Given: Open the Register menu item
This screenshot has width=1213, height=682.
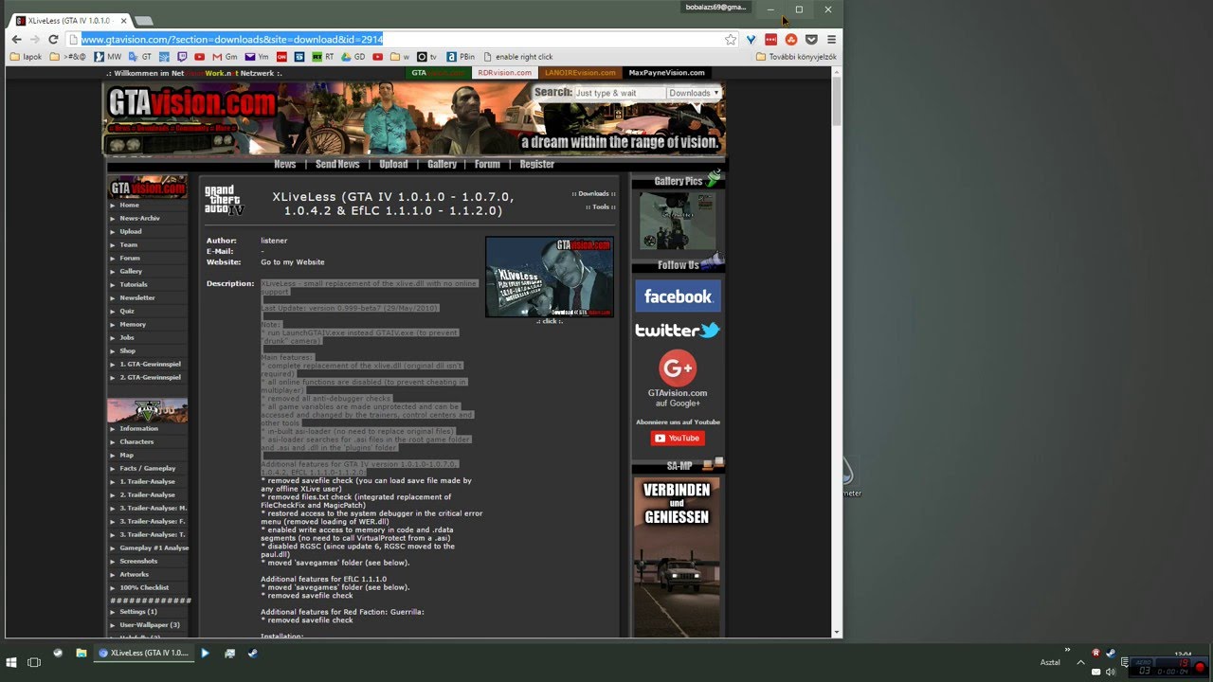Looking at the screenshot, I should coord(536,164).
